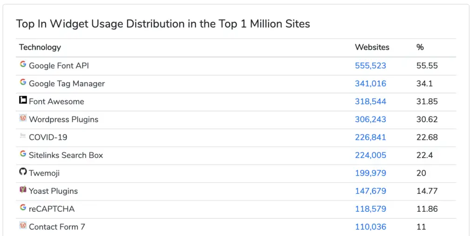This screenshot has height=236, width=476.
Task: Open the 226,841 websites link for COVID-19
Action: 370,138
